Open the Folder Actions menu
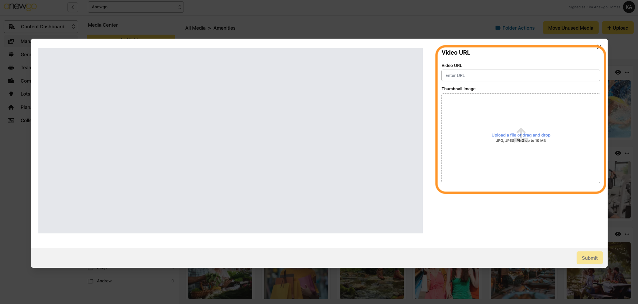The height and width of the screenshot is (304, 638). click(515, 28)
